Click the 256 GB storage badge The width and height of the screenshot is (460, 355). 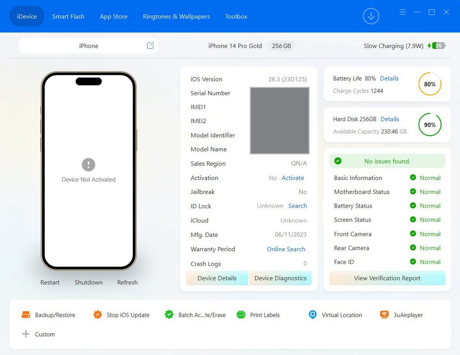point(282,46)
